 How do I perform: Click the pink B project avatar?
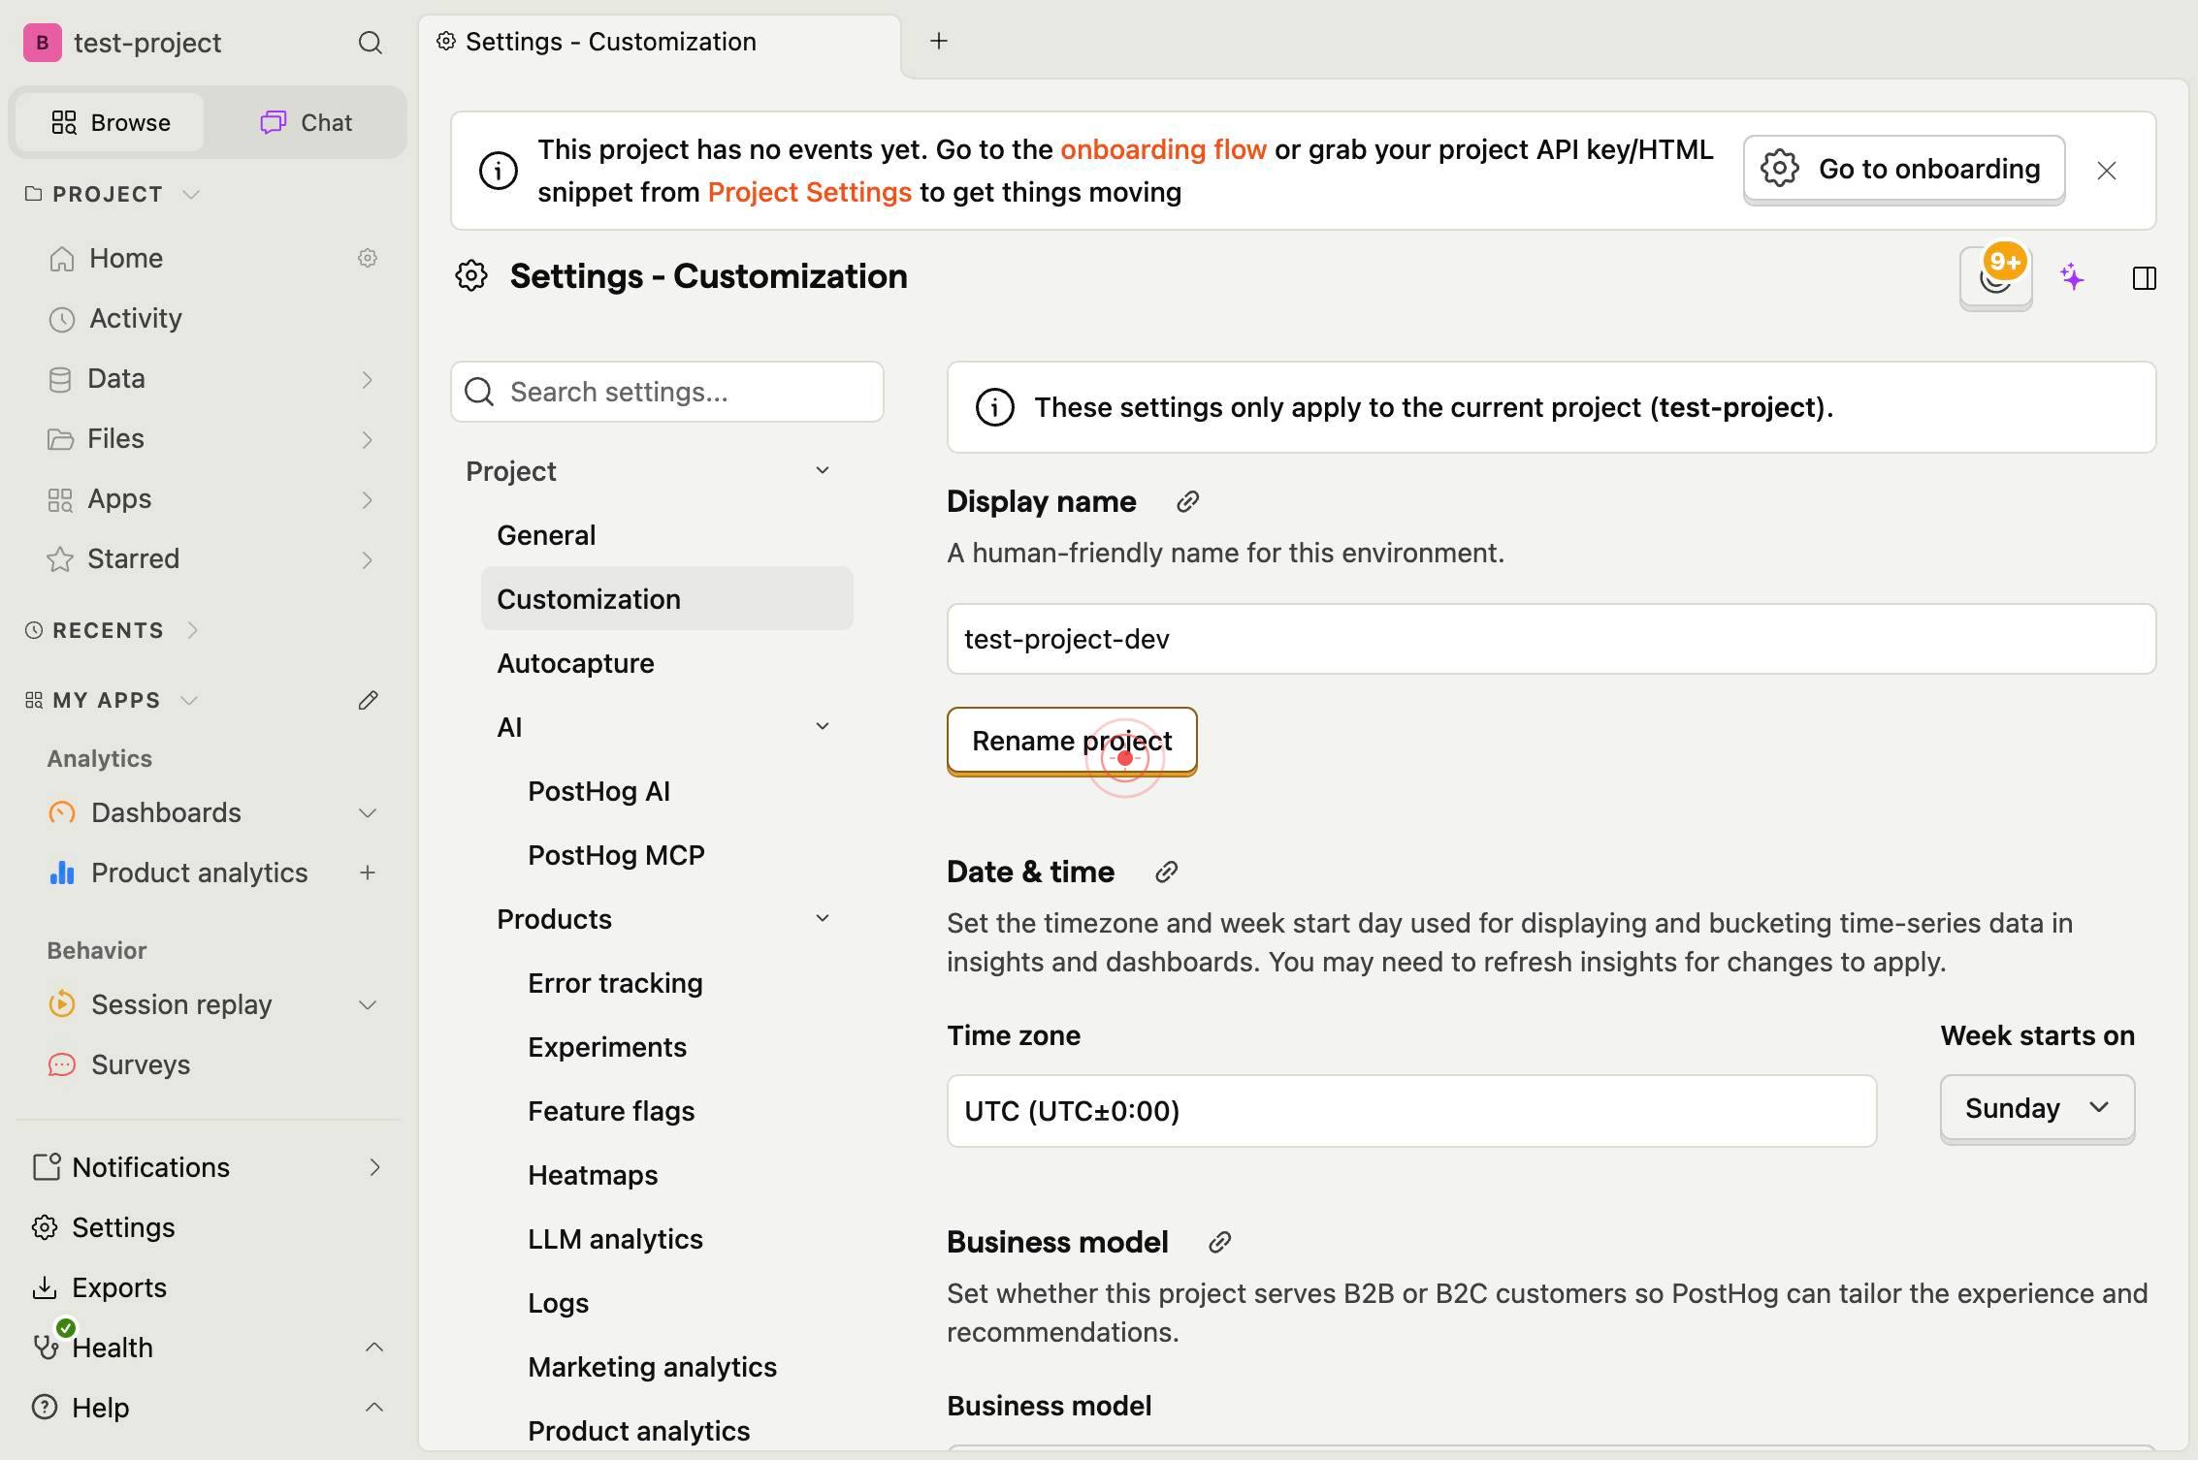43,43
